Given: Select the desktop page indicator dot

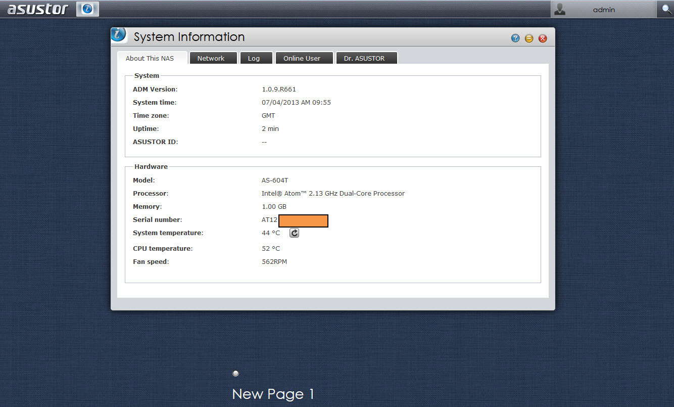Looking at the screenshot, I should (x=235, y=373).
